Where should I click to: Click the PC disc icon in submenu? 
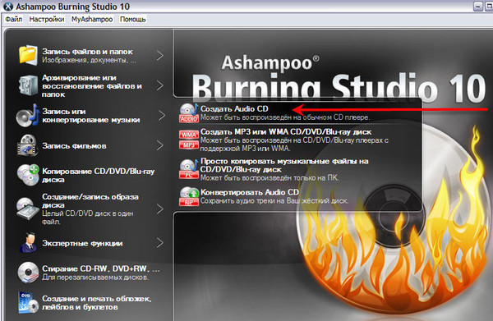point(189,169)
